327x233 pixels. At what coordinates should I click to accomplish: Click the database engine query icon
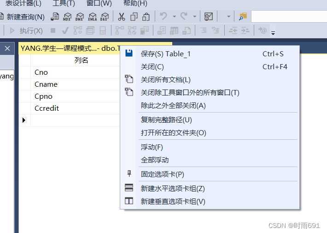coord(55,17)
